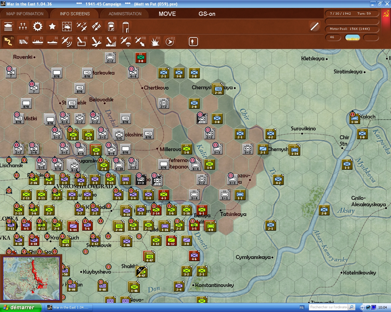Click the Konstantinovsky town label
This screenshot has height=312, width=391.
coord(214,285)
